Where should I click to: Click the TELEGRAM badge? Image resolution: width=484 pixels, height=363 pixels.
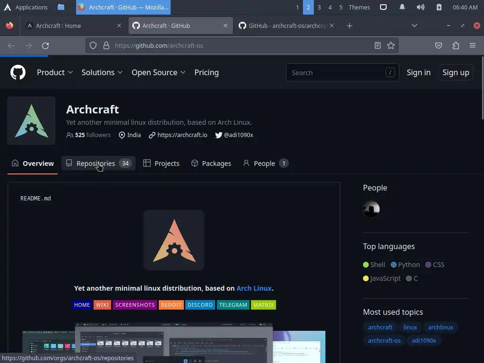(233, 305)
